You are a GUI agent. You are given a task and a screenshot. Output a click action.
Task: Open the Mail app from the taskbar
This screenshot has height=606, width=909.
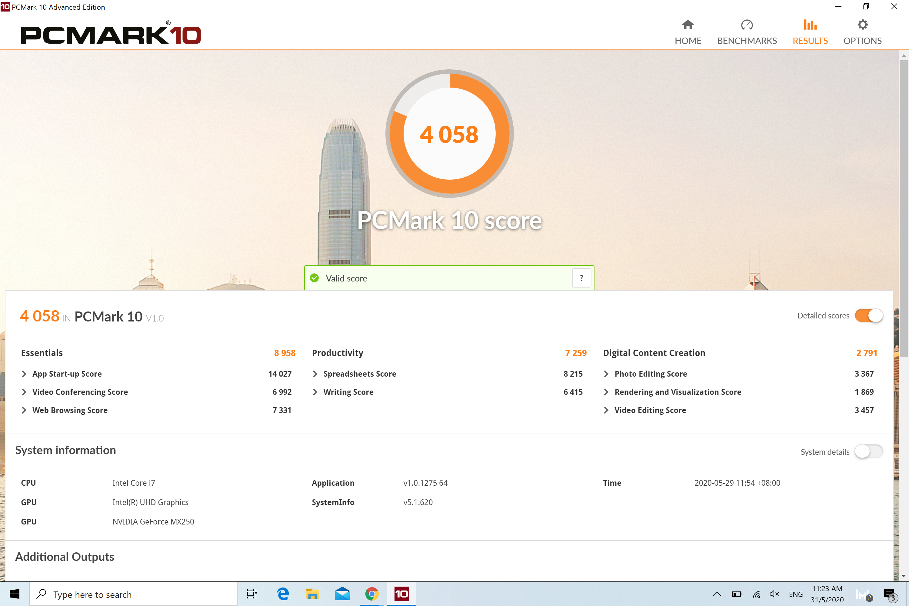pos(342,594)
